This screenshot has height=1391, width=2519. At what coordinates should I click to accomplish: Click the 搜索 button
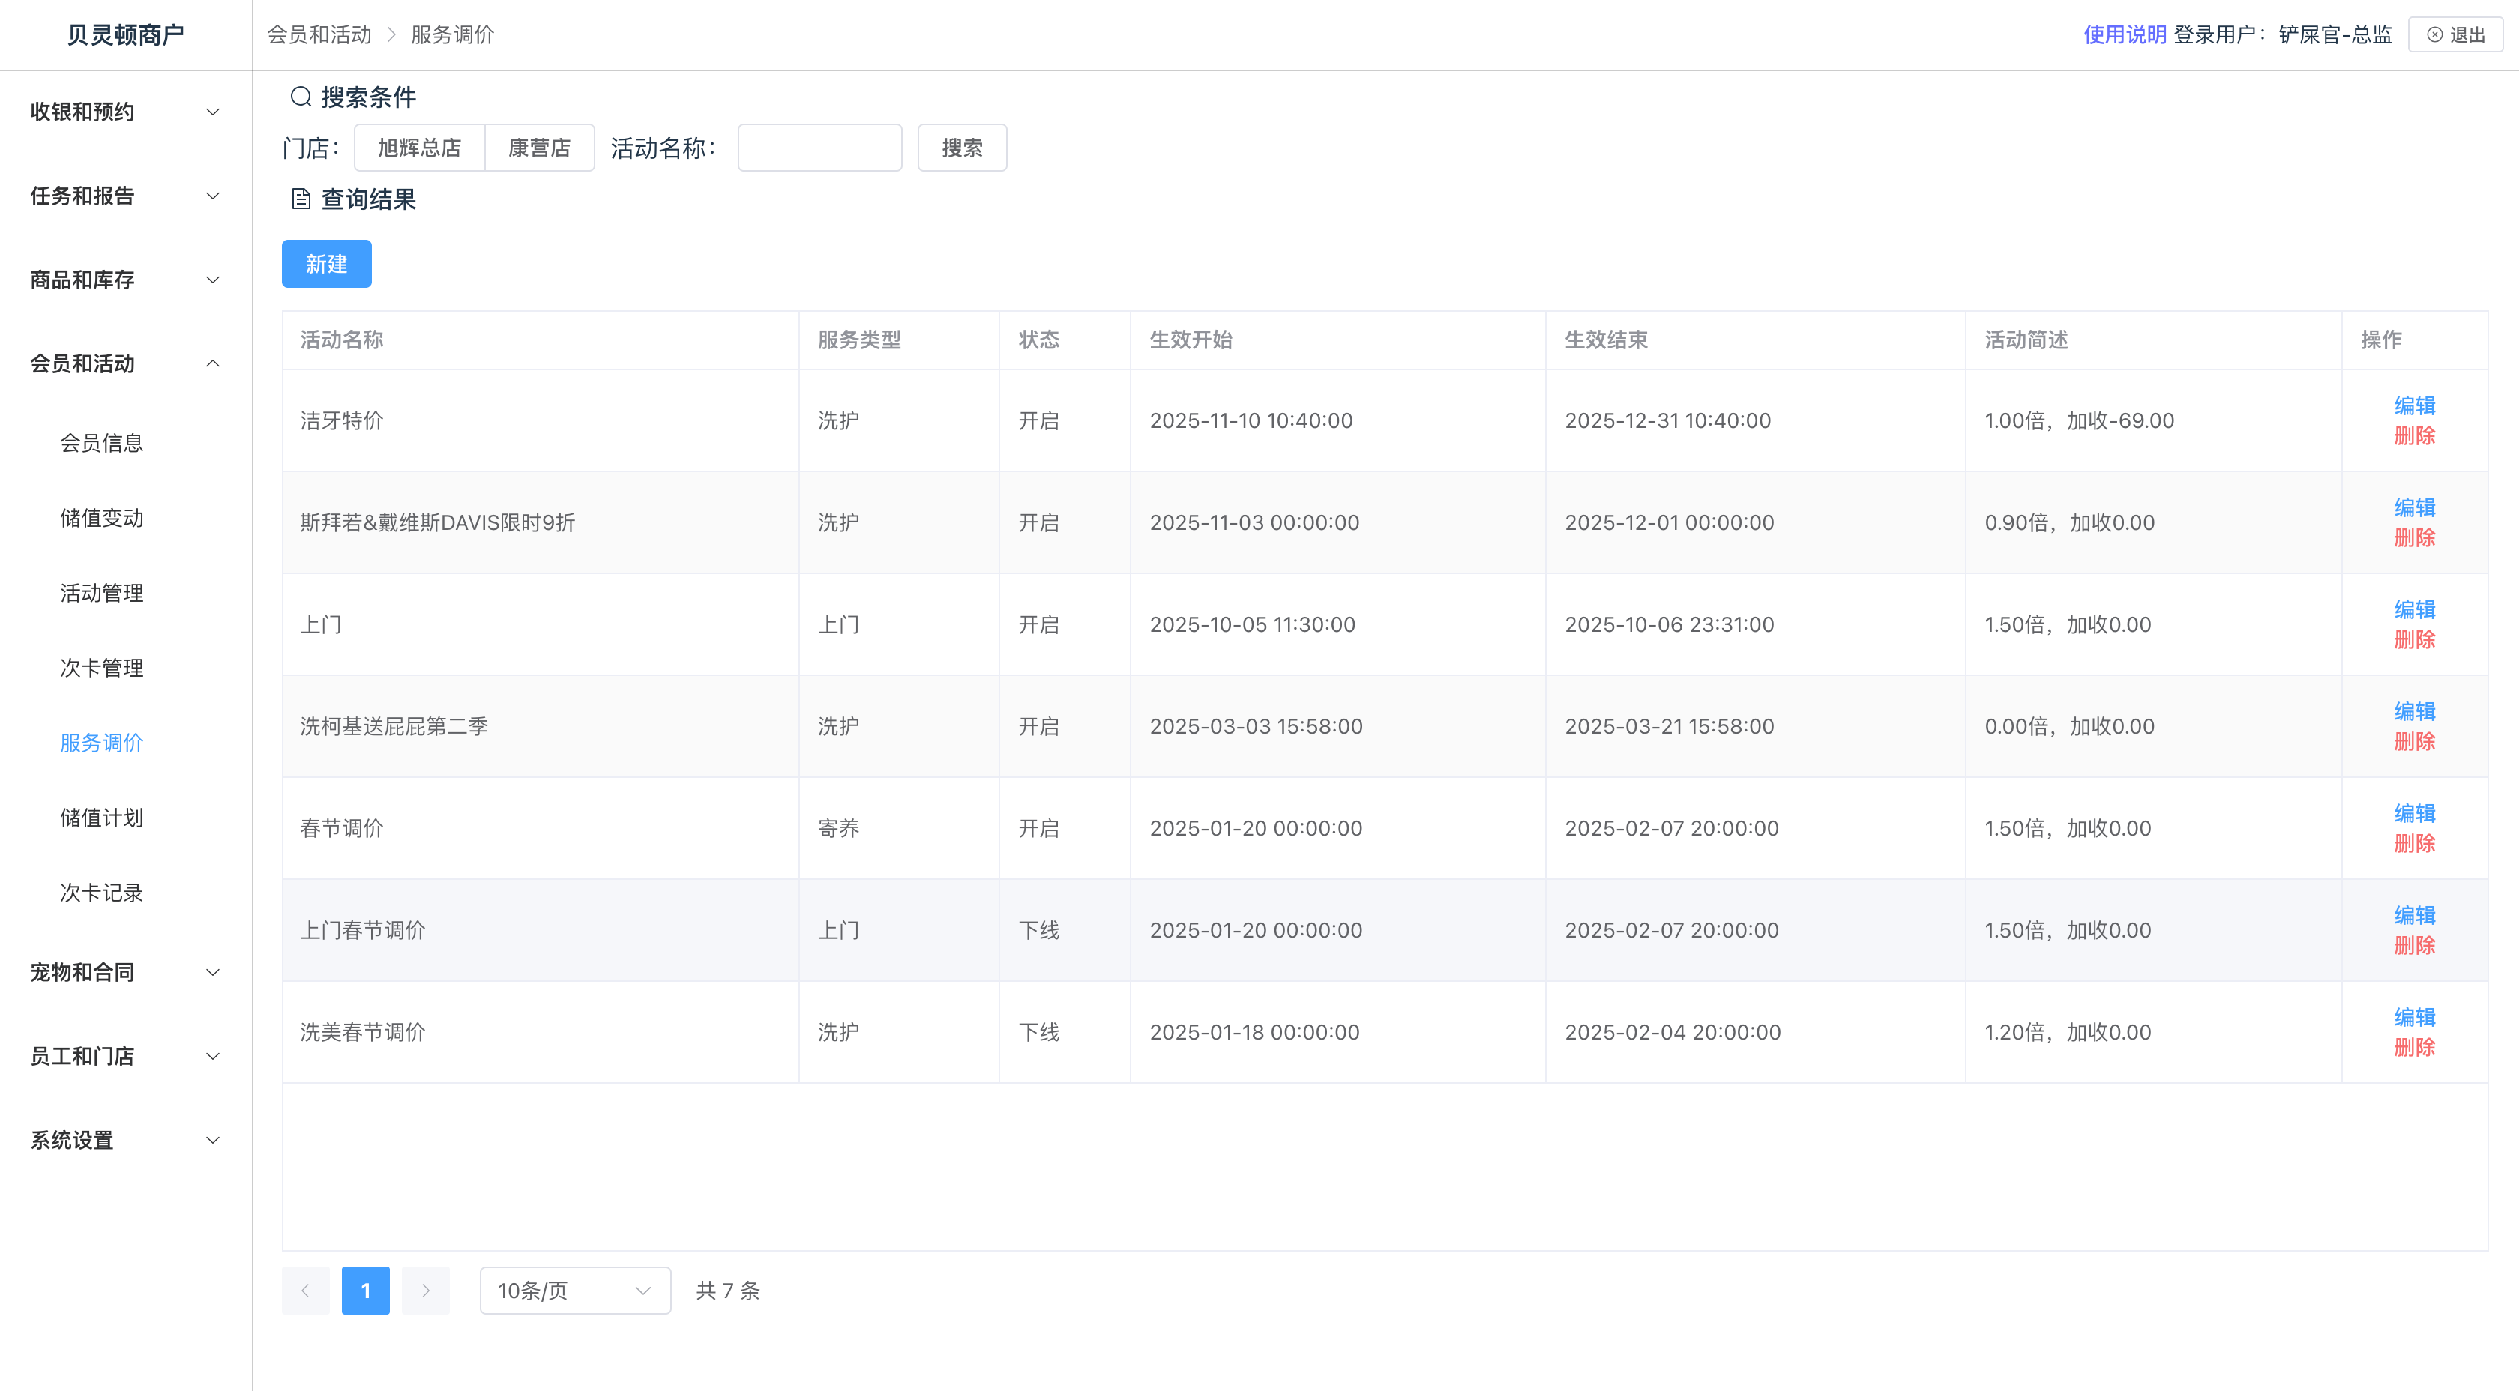961,148
